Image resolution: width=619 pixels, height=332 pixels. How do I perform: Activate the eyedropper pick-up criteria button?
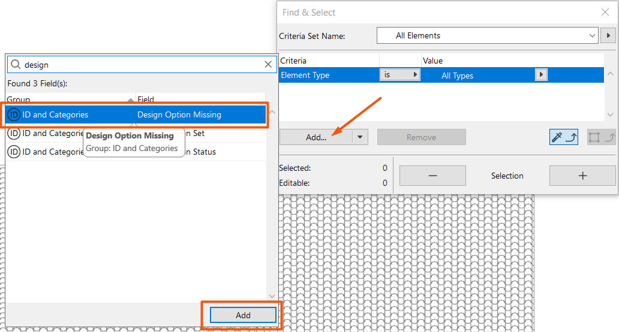[563, 137]
